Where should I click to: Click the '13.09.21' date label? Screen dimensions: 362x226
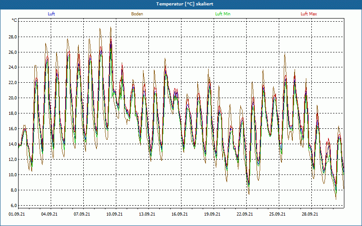pos(147,214)
